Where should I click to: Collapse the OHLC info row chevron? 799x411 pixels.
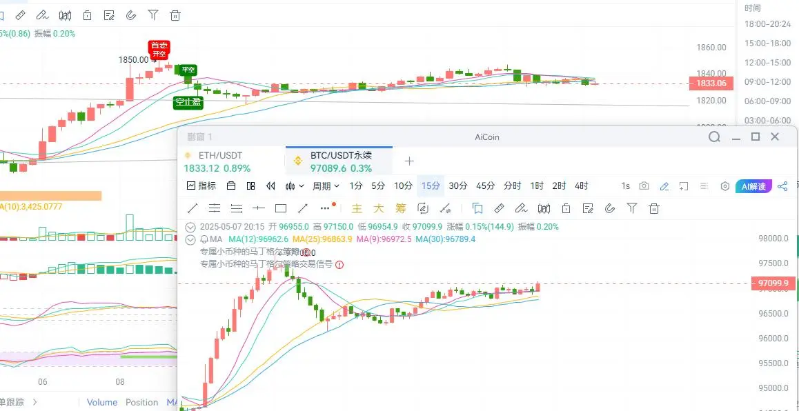[x=190, y=227]
